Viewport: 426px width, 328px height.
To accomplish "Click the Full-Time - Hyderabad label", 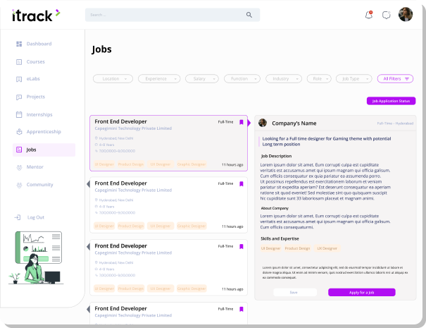I will 395,123.
